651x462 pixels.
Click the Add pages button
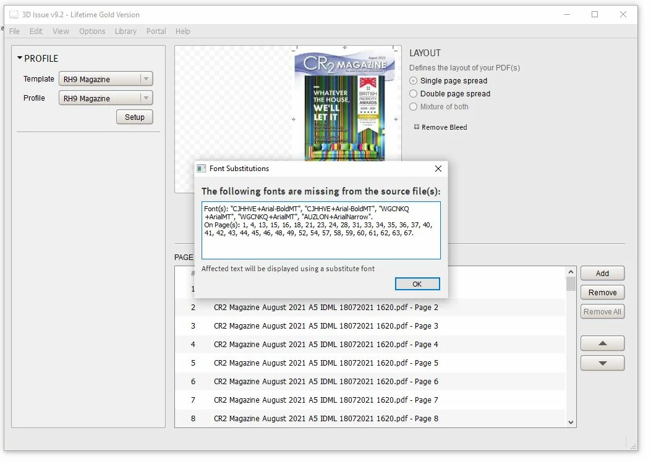(602, 273)
